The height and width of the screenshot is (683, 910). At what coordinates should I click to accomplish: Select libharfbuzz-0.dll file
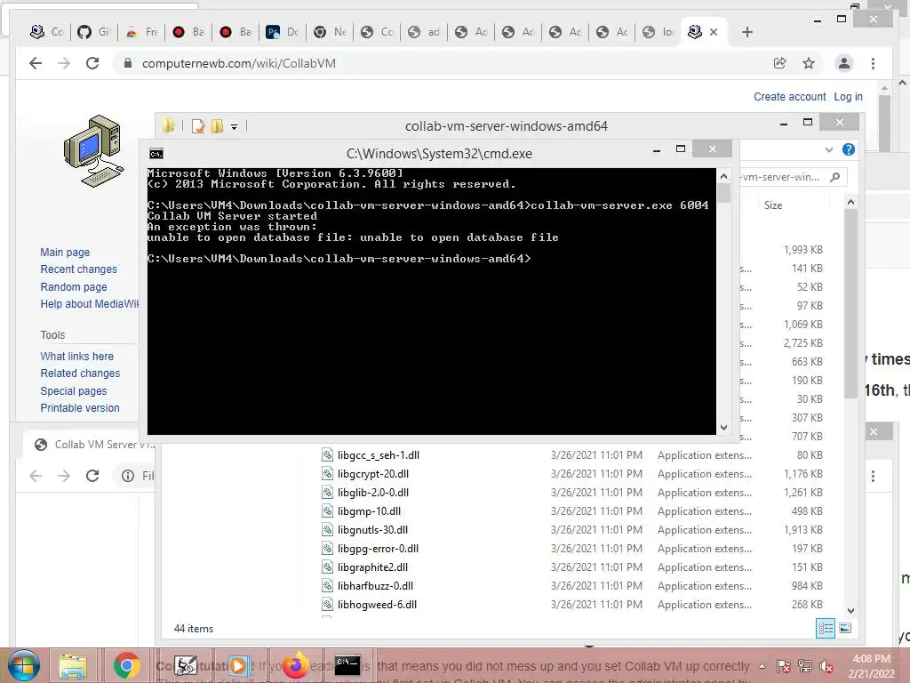(x=375, y=585)
